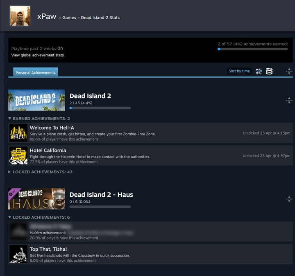Click 77.5% of players statistic
295x276 pixels.
click(x=64, y=162)
